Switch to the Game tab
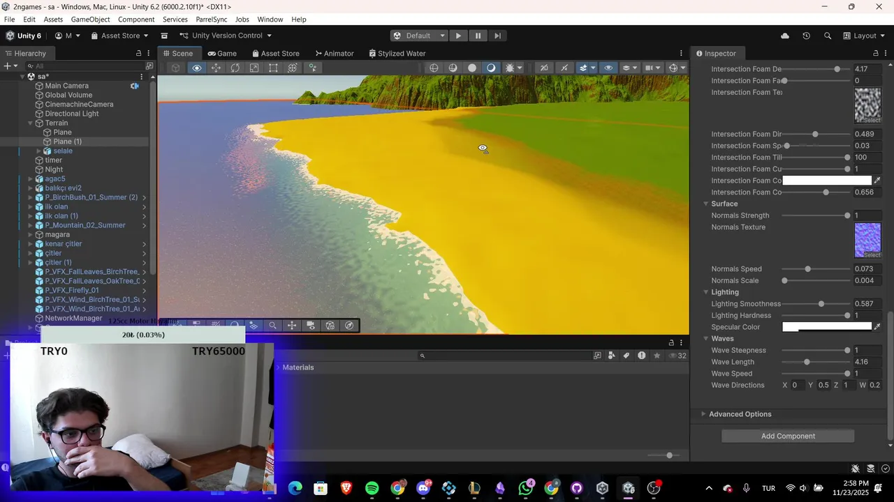This screenshot has width=894, height=502. point(222,53)
